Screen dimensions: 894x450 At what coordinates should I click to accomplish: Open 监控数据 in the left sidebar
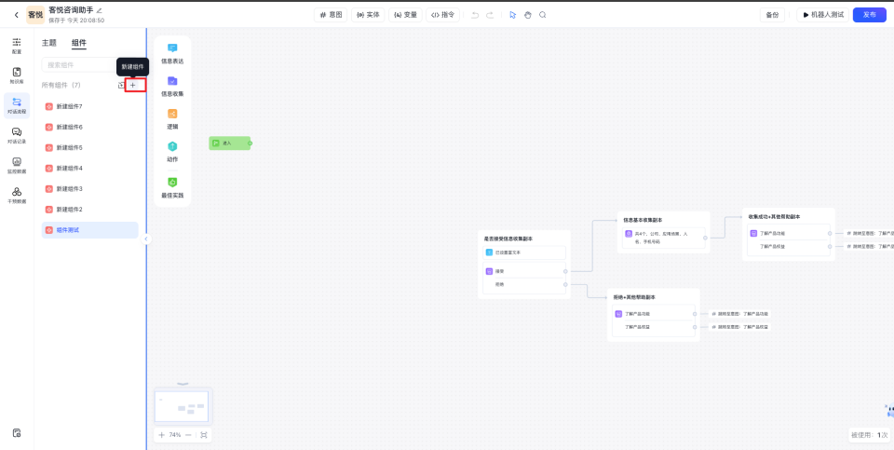click(17, 165)
